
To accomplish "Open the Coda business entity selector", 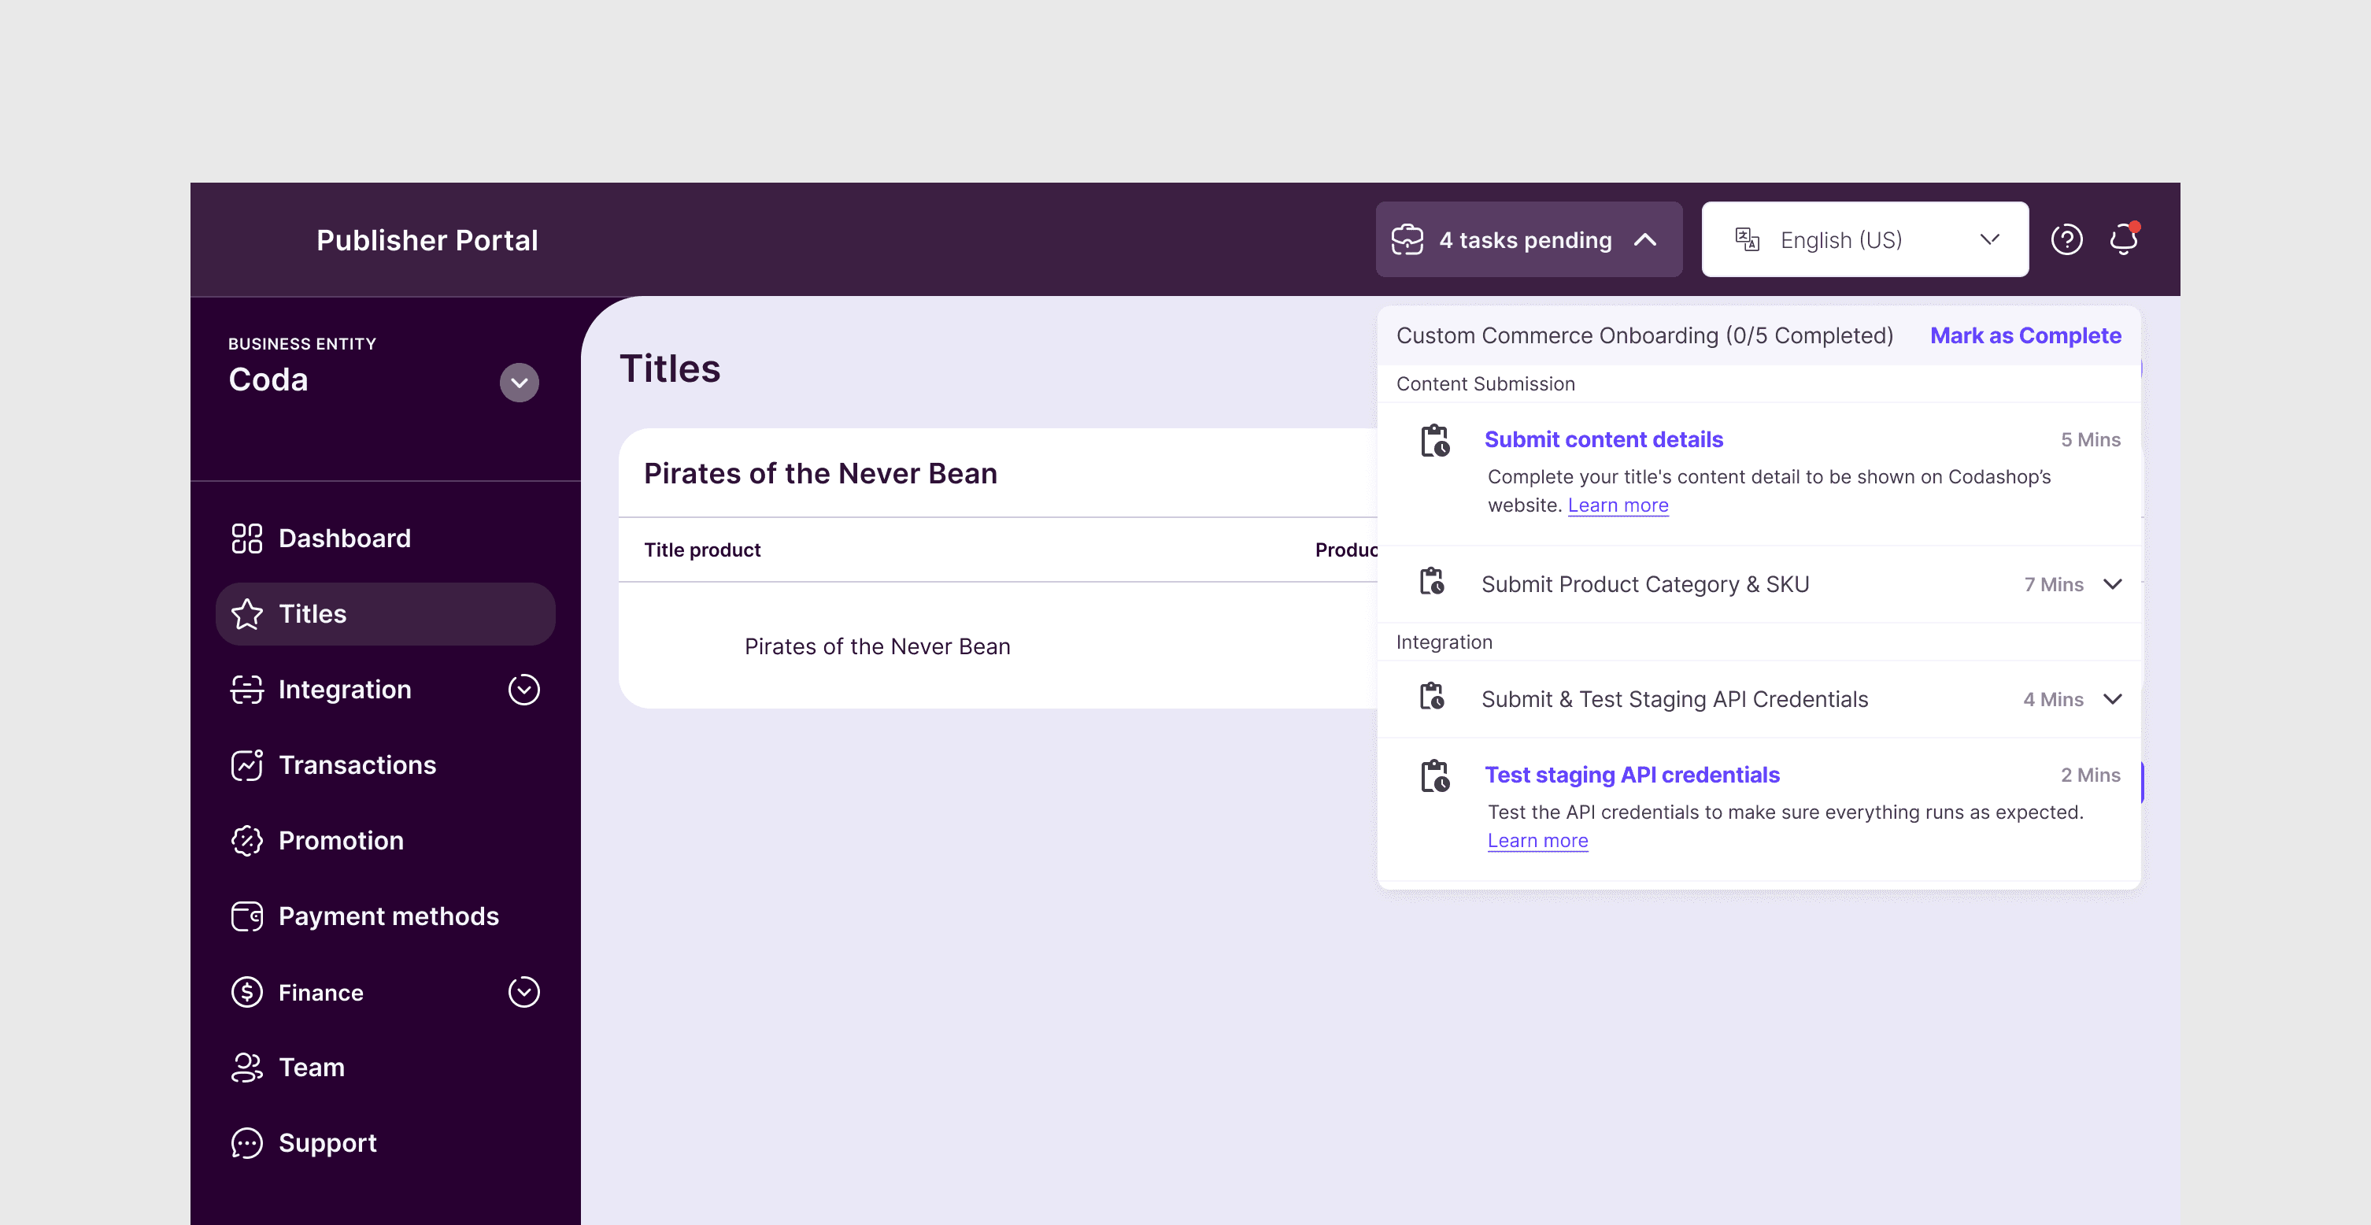I will [x=519, y=383].
